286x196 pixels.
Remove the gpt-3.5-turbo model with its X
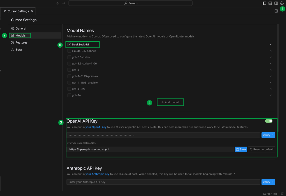[x=270, y=57]
